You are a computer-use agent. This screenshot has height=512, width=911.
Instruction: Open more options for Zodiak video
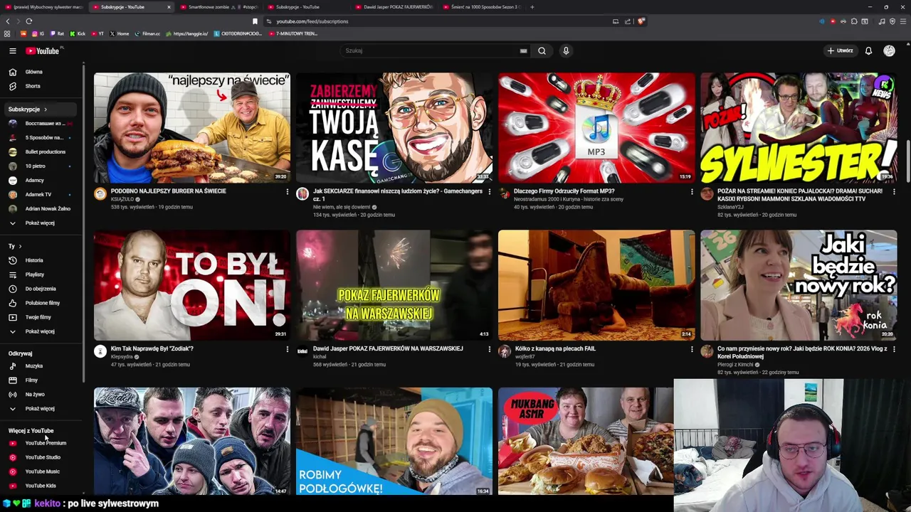pos(288,349)
